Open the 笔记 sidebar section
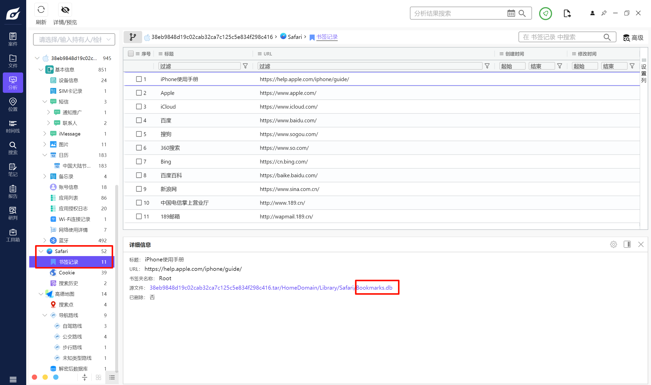The width and height of the screenshot is (651, 385). click(x=13, y=170)
